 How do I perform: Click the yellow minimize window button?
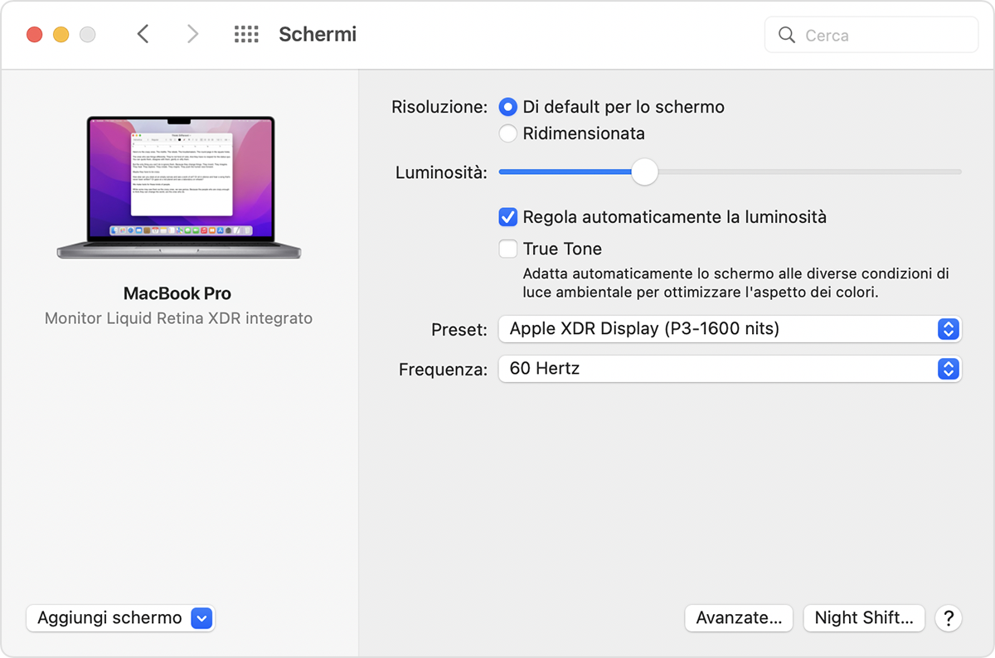(61, 35)
